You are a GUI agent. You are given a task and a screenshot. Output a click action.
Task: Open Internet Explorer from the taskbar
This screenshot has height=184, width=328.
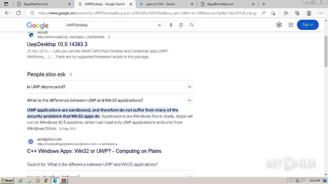(20, 181)
